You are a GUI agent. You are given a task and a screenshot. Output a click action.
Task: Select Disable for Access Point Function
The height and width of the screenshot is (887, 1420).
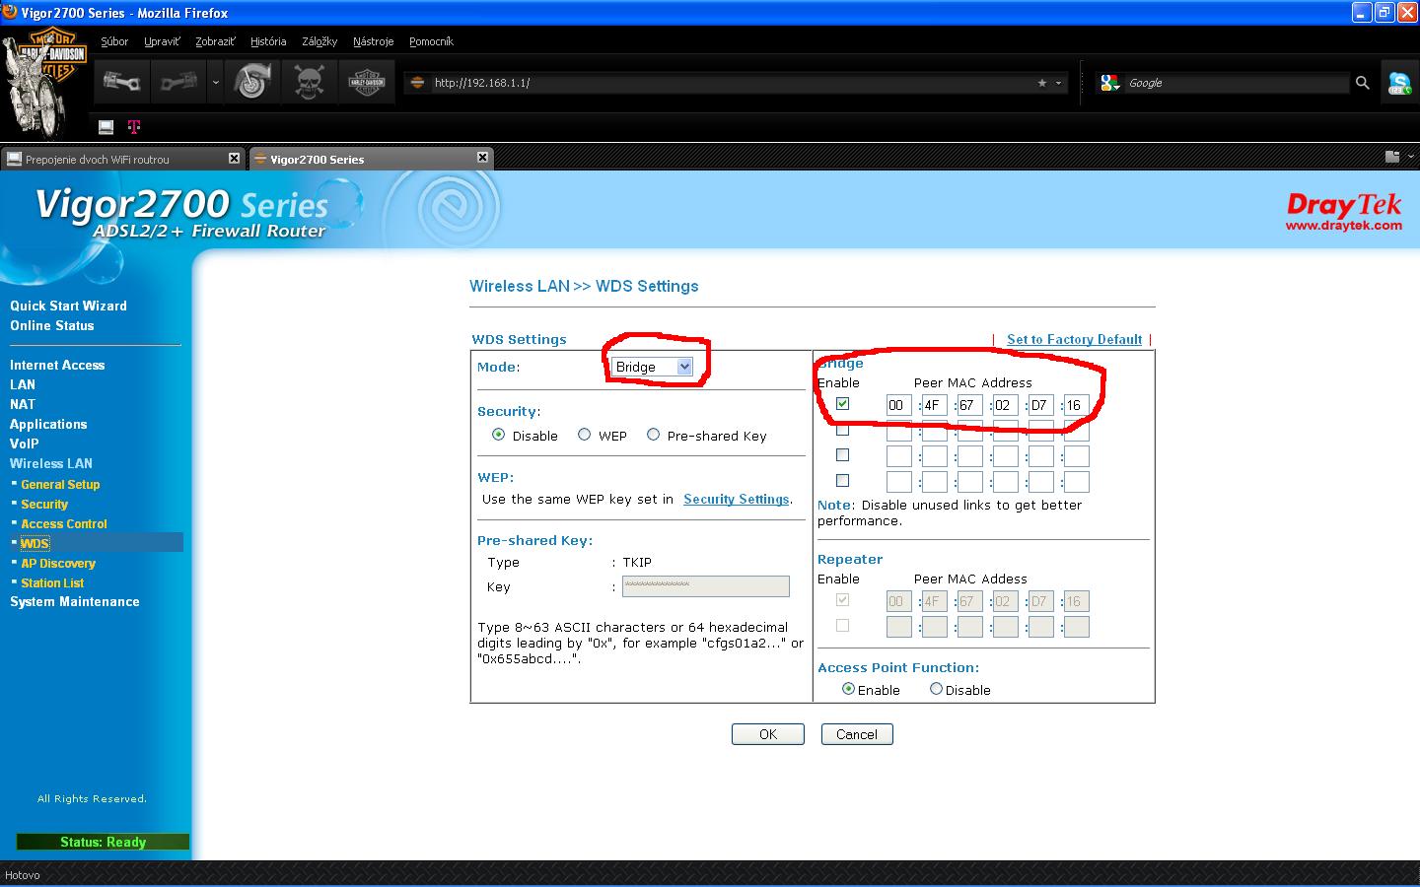[936, 689]
